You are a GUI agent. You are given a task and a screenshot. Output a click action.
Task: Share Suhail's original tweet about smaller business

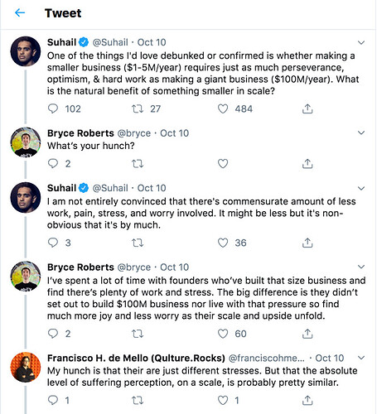pyautogui.click(x=307, y=108)
